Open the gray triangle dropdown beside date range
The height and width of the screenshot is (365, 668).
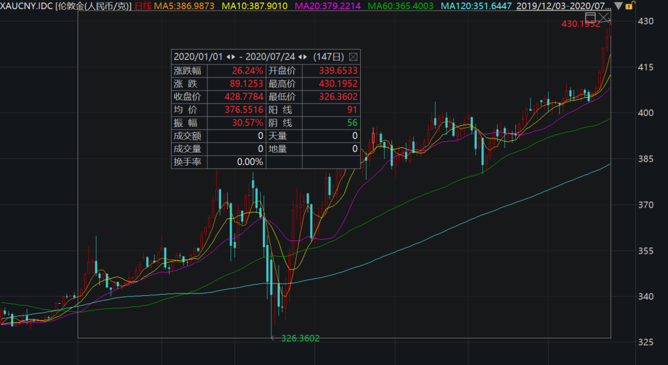click(x=618, y=6)
